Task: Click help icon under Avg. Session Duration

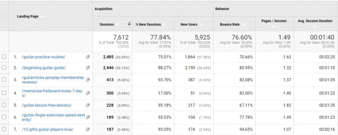Action: click(315, 26)
